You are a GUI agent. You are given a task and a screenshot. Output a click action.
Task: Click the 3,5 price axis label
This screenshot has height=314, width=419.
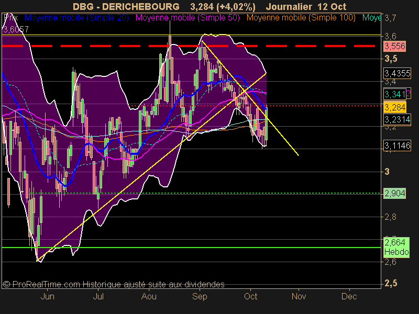pos(391,59)
